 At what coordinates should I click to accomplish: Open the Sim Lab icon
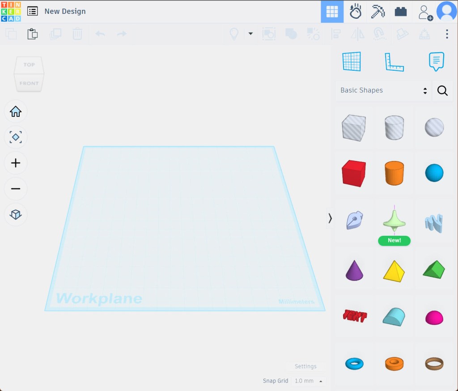[355, 12]
